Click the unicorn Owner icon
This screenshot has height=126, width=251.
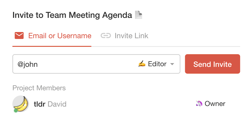click(199, 104)
